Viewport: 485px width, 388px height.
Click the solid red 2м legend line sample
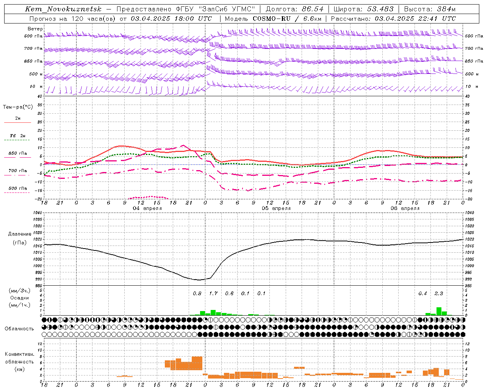17,123
